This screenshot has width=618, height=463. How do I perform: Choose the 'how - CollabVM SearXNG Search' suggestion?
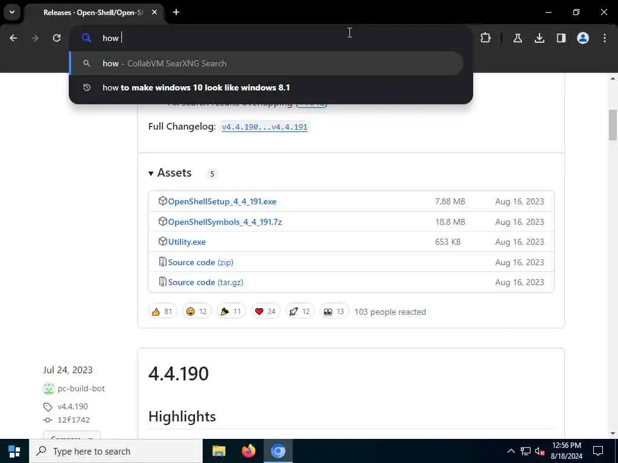[266, 63]
